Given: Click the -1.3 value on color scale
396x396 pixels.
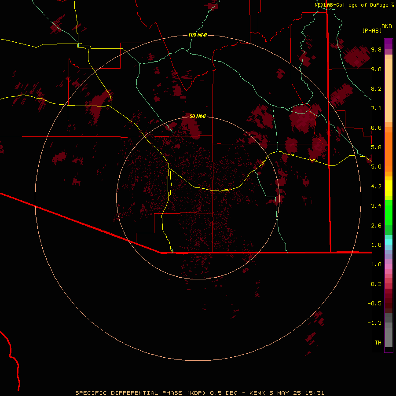Looking at the screenshot, I should [x=374, y=323].
